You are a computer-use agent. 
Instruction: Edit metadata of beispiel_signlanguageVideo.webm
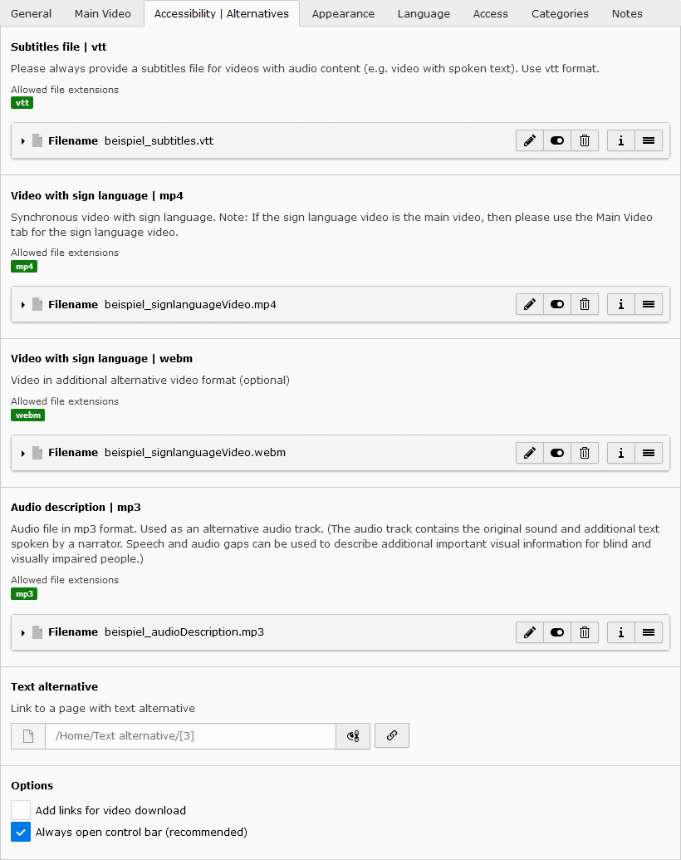[x=530, y=453]
